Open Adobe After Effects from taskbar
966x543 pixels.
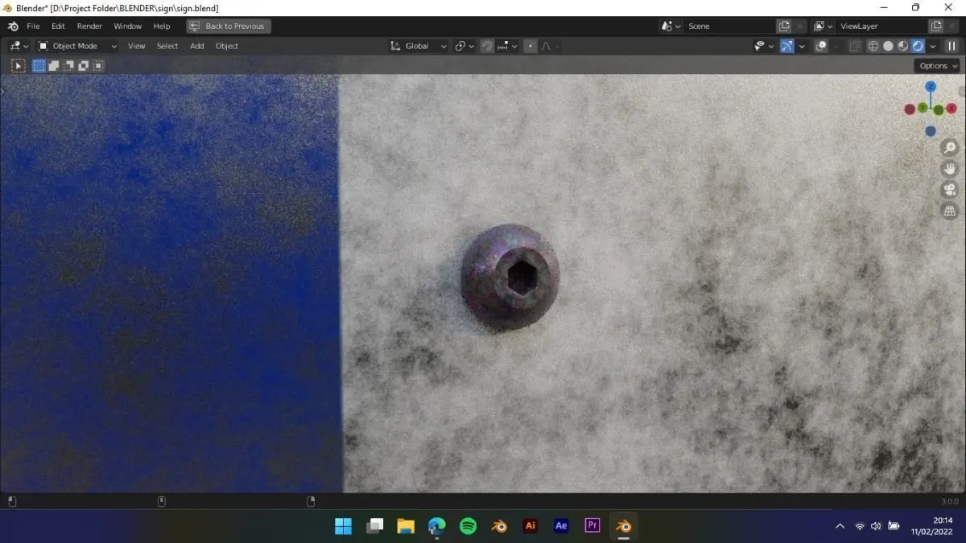tap(561, 526)
